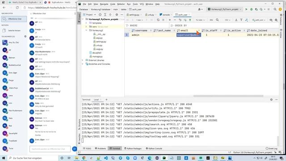Open the CSV export format dropdown
286x161 pixels.
pyautogui.click(x=227, y=20)
